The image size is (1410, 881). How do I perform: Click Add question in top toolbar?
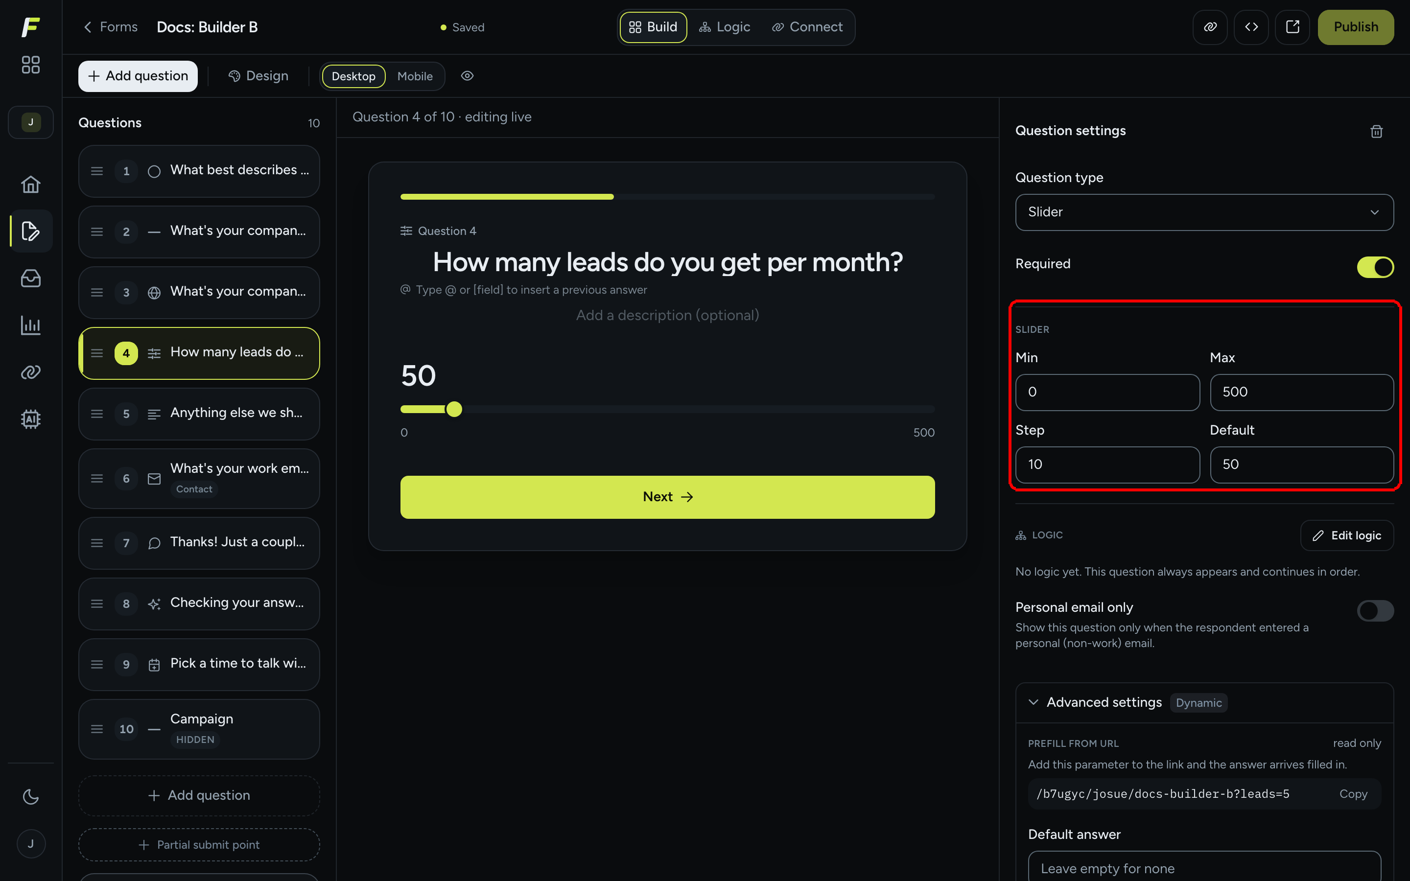pyautogui.click(x=138, y=76)
